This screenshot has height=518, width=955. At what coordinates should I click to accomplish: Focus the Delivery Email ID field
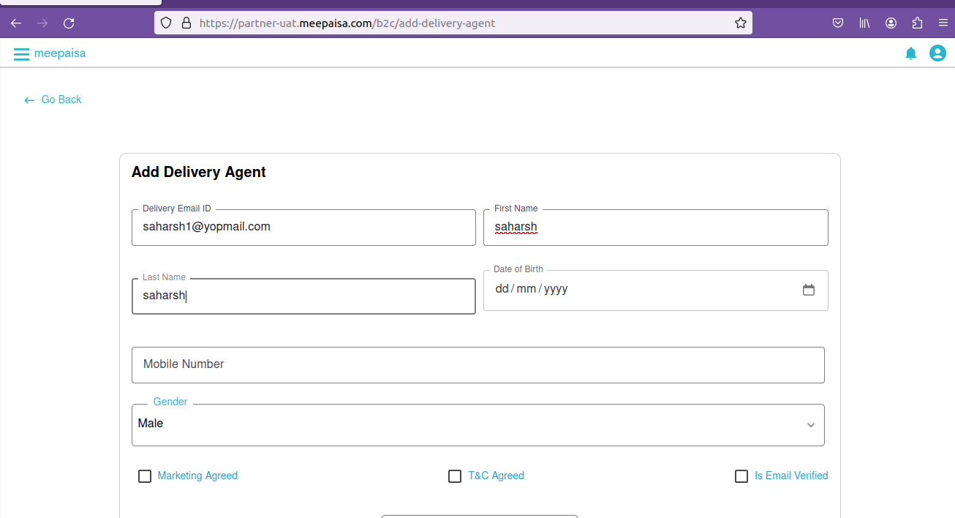303,228
